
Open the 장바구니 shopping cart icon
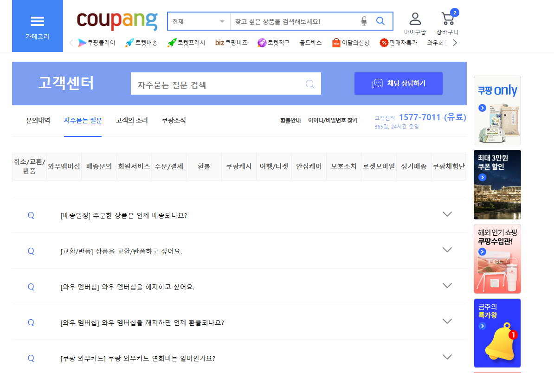(448, 19)
